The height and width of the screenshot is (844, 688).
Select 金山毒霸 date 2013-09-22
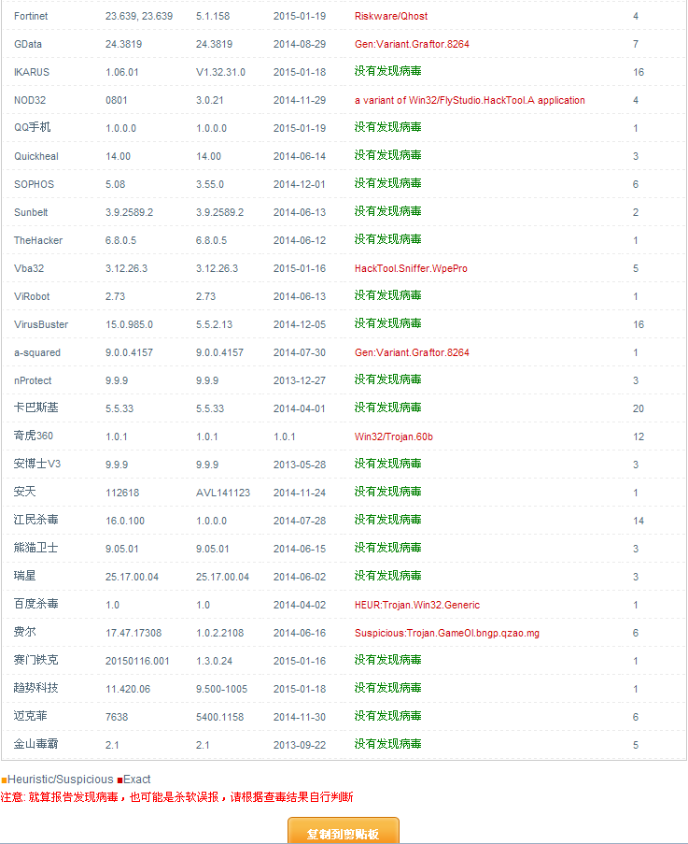[300, 745]
